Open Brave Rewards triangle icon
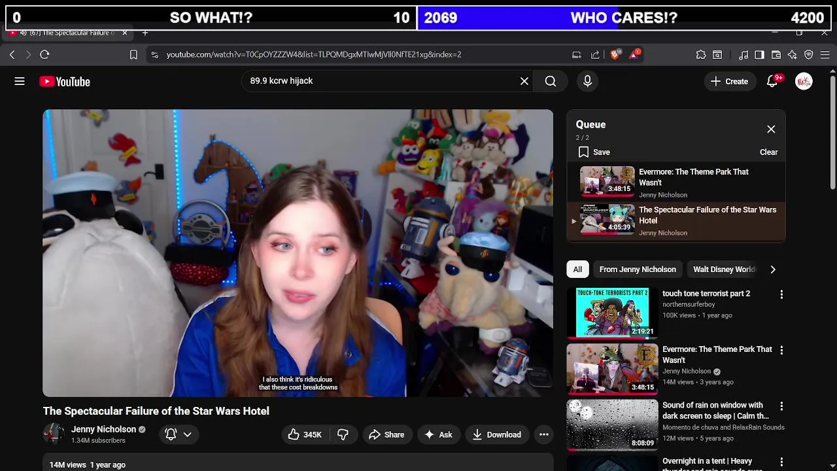Viewport: 837px width, 471px height. pos(634,55)
